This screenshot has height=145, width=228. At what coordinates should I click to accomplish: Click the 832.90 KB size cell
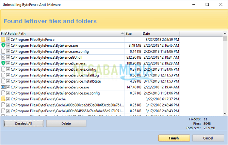tap(134, 57)
